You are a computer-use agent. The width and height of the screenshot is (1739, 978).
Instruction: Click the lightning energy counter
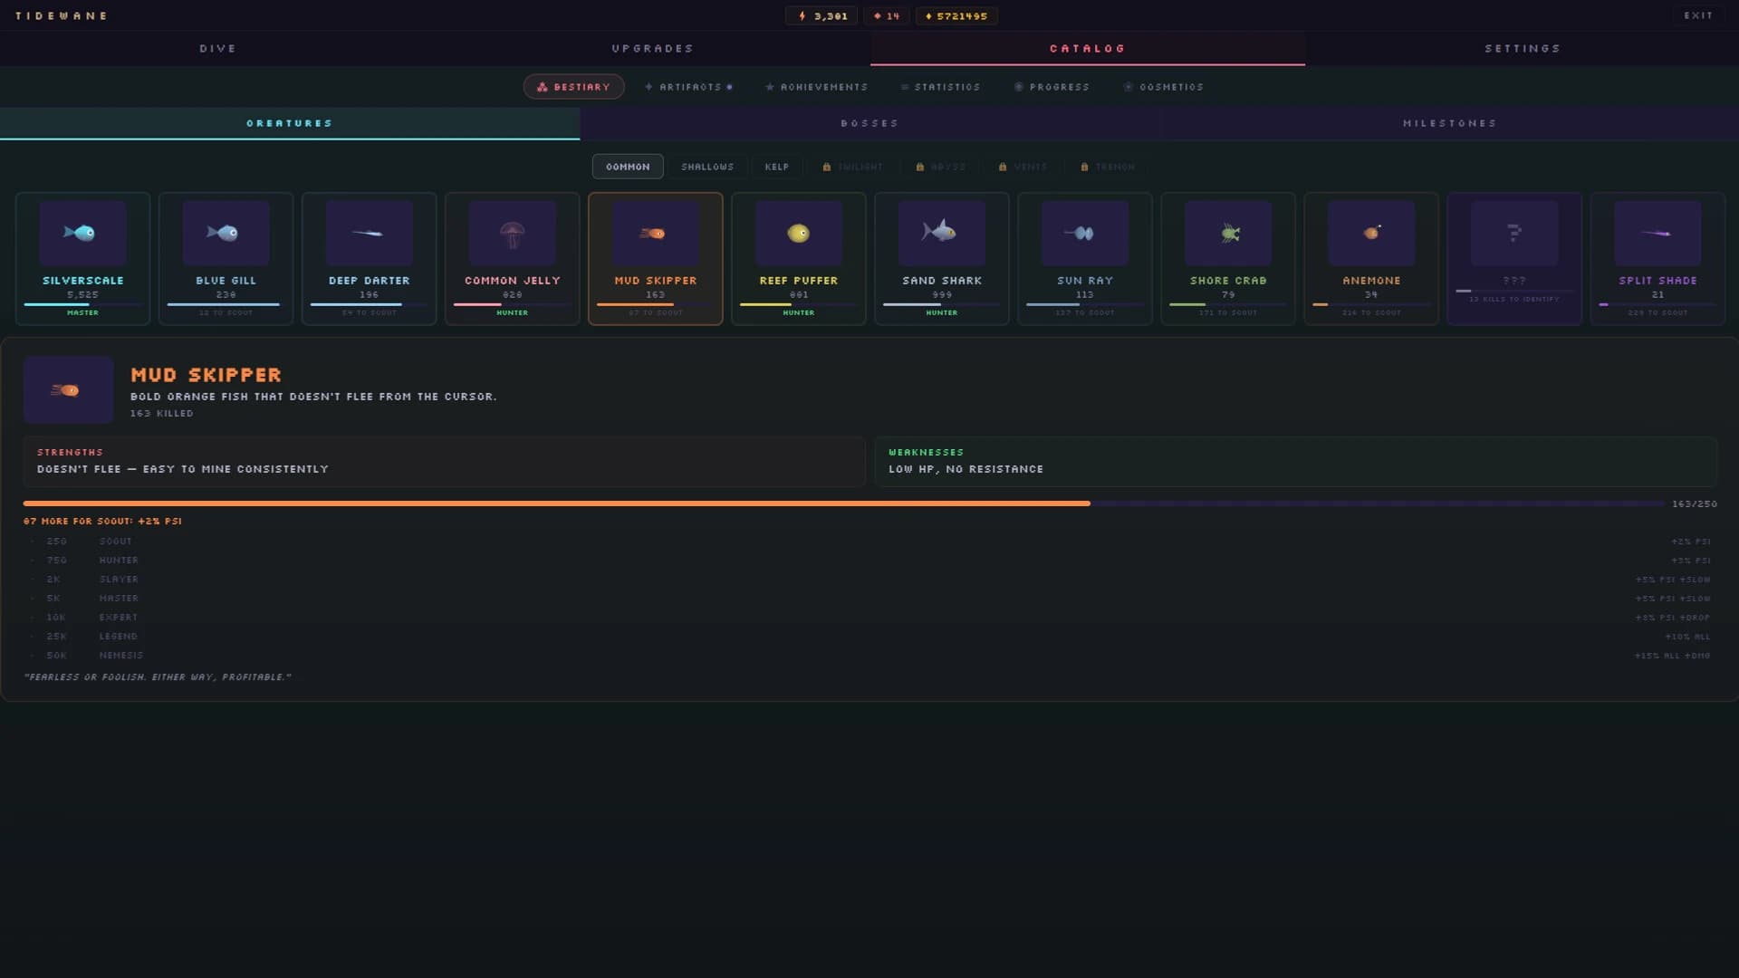pyautogui.click(x=821, y=15)
